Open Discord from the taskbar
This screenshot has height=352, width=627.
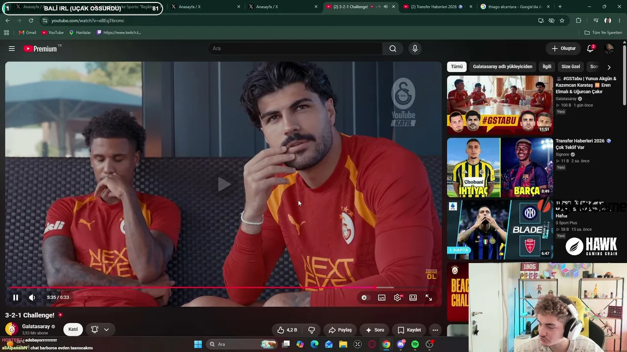pos(401,344)
